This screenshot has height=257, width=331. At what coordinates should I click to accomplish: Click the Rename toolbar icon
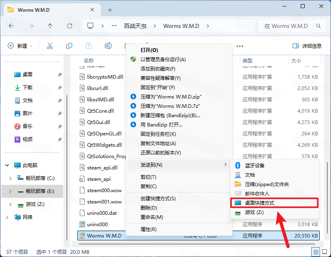point(108,46)
